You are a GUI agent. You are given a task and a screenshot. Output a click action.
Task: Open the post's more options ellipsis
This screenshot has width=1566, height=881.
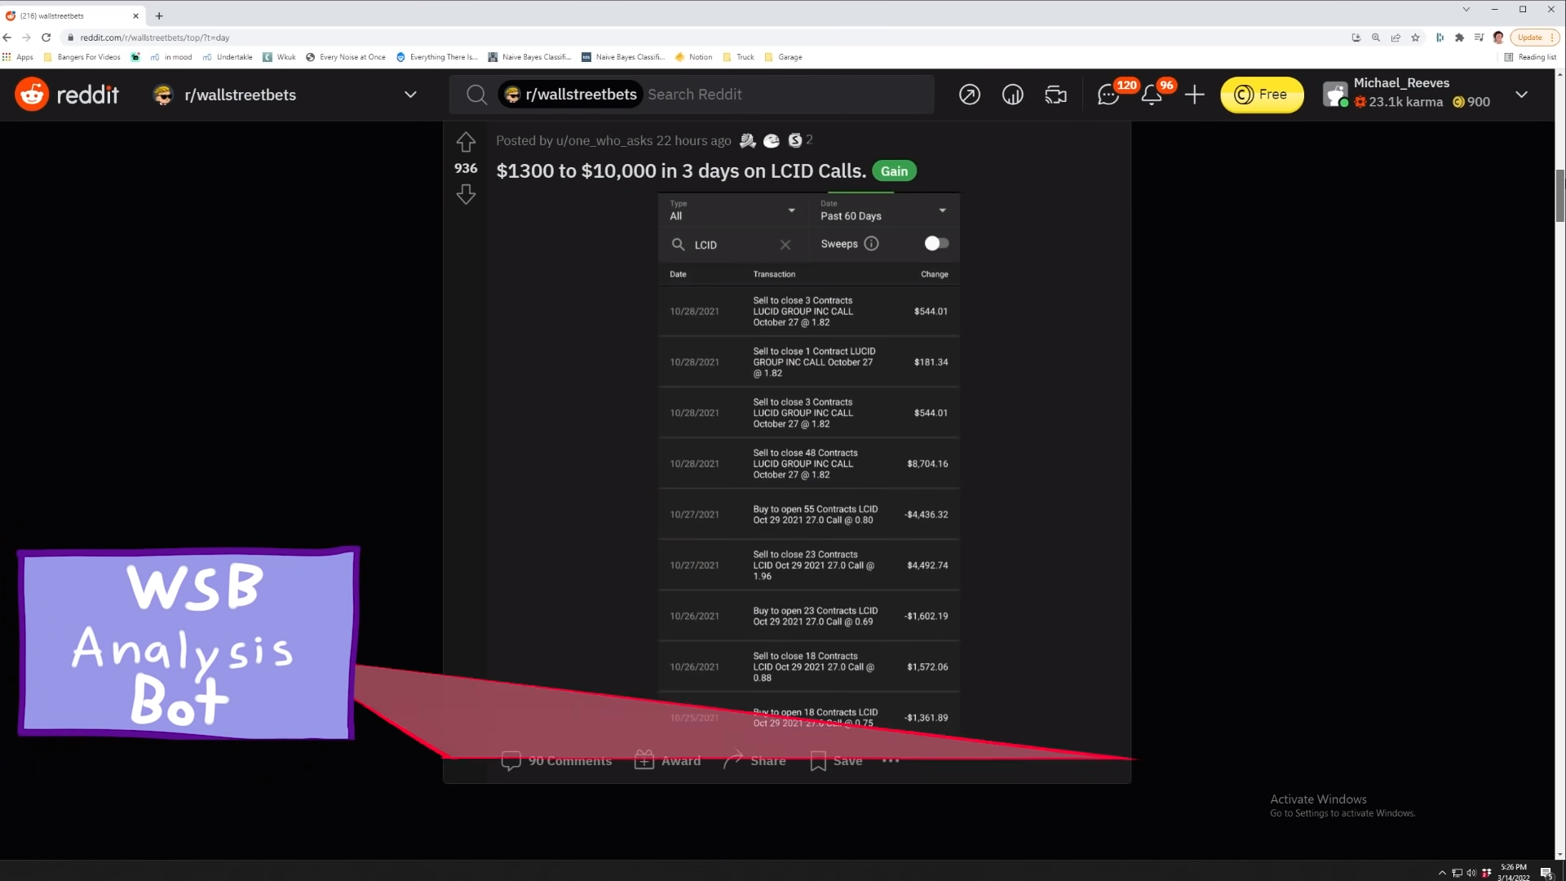coord(891,760)
